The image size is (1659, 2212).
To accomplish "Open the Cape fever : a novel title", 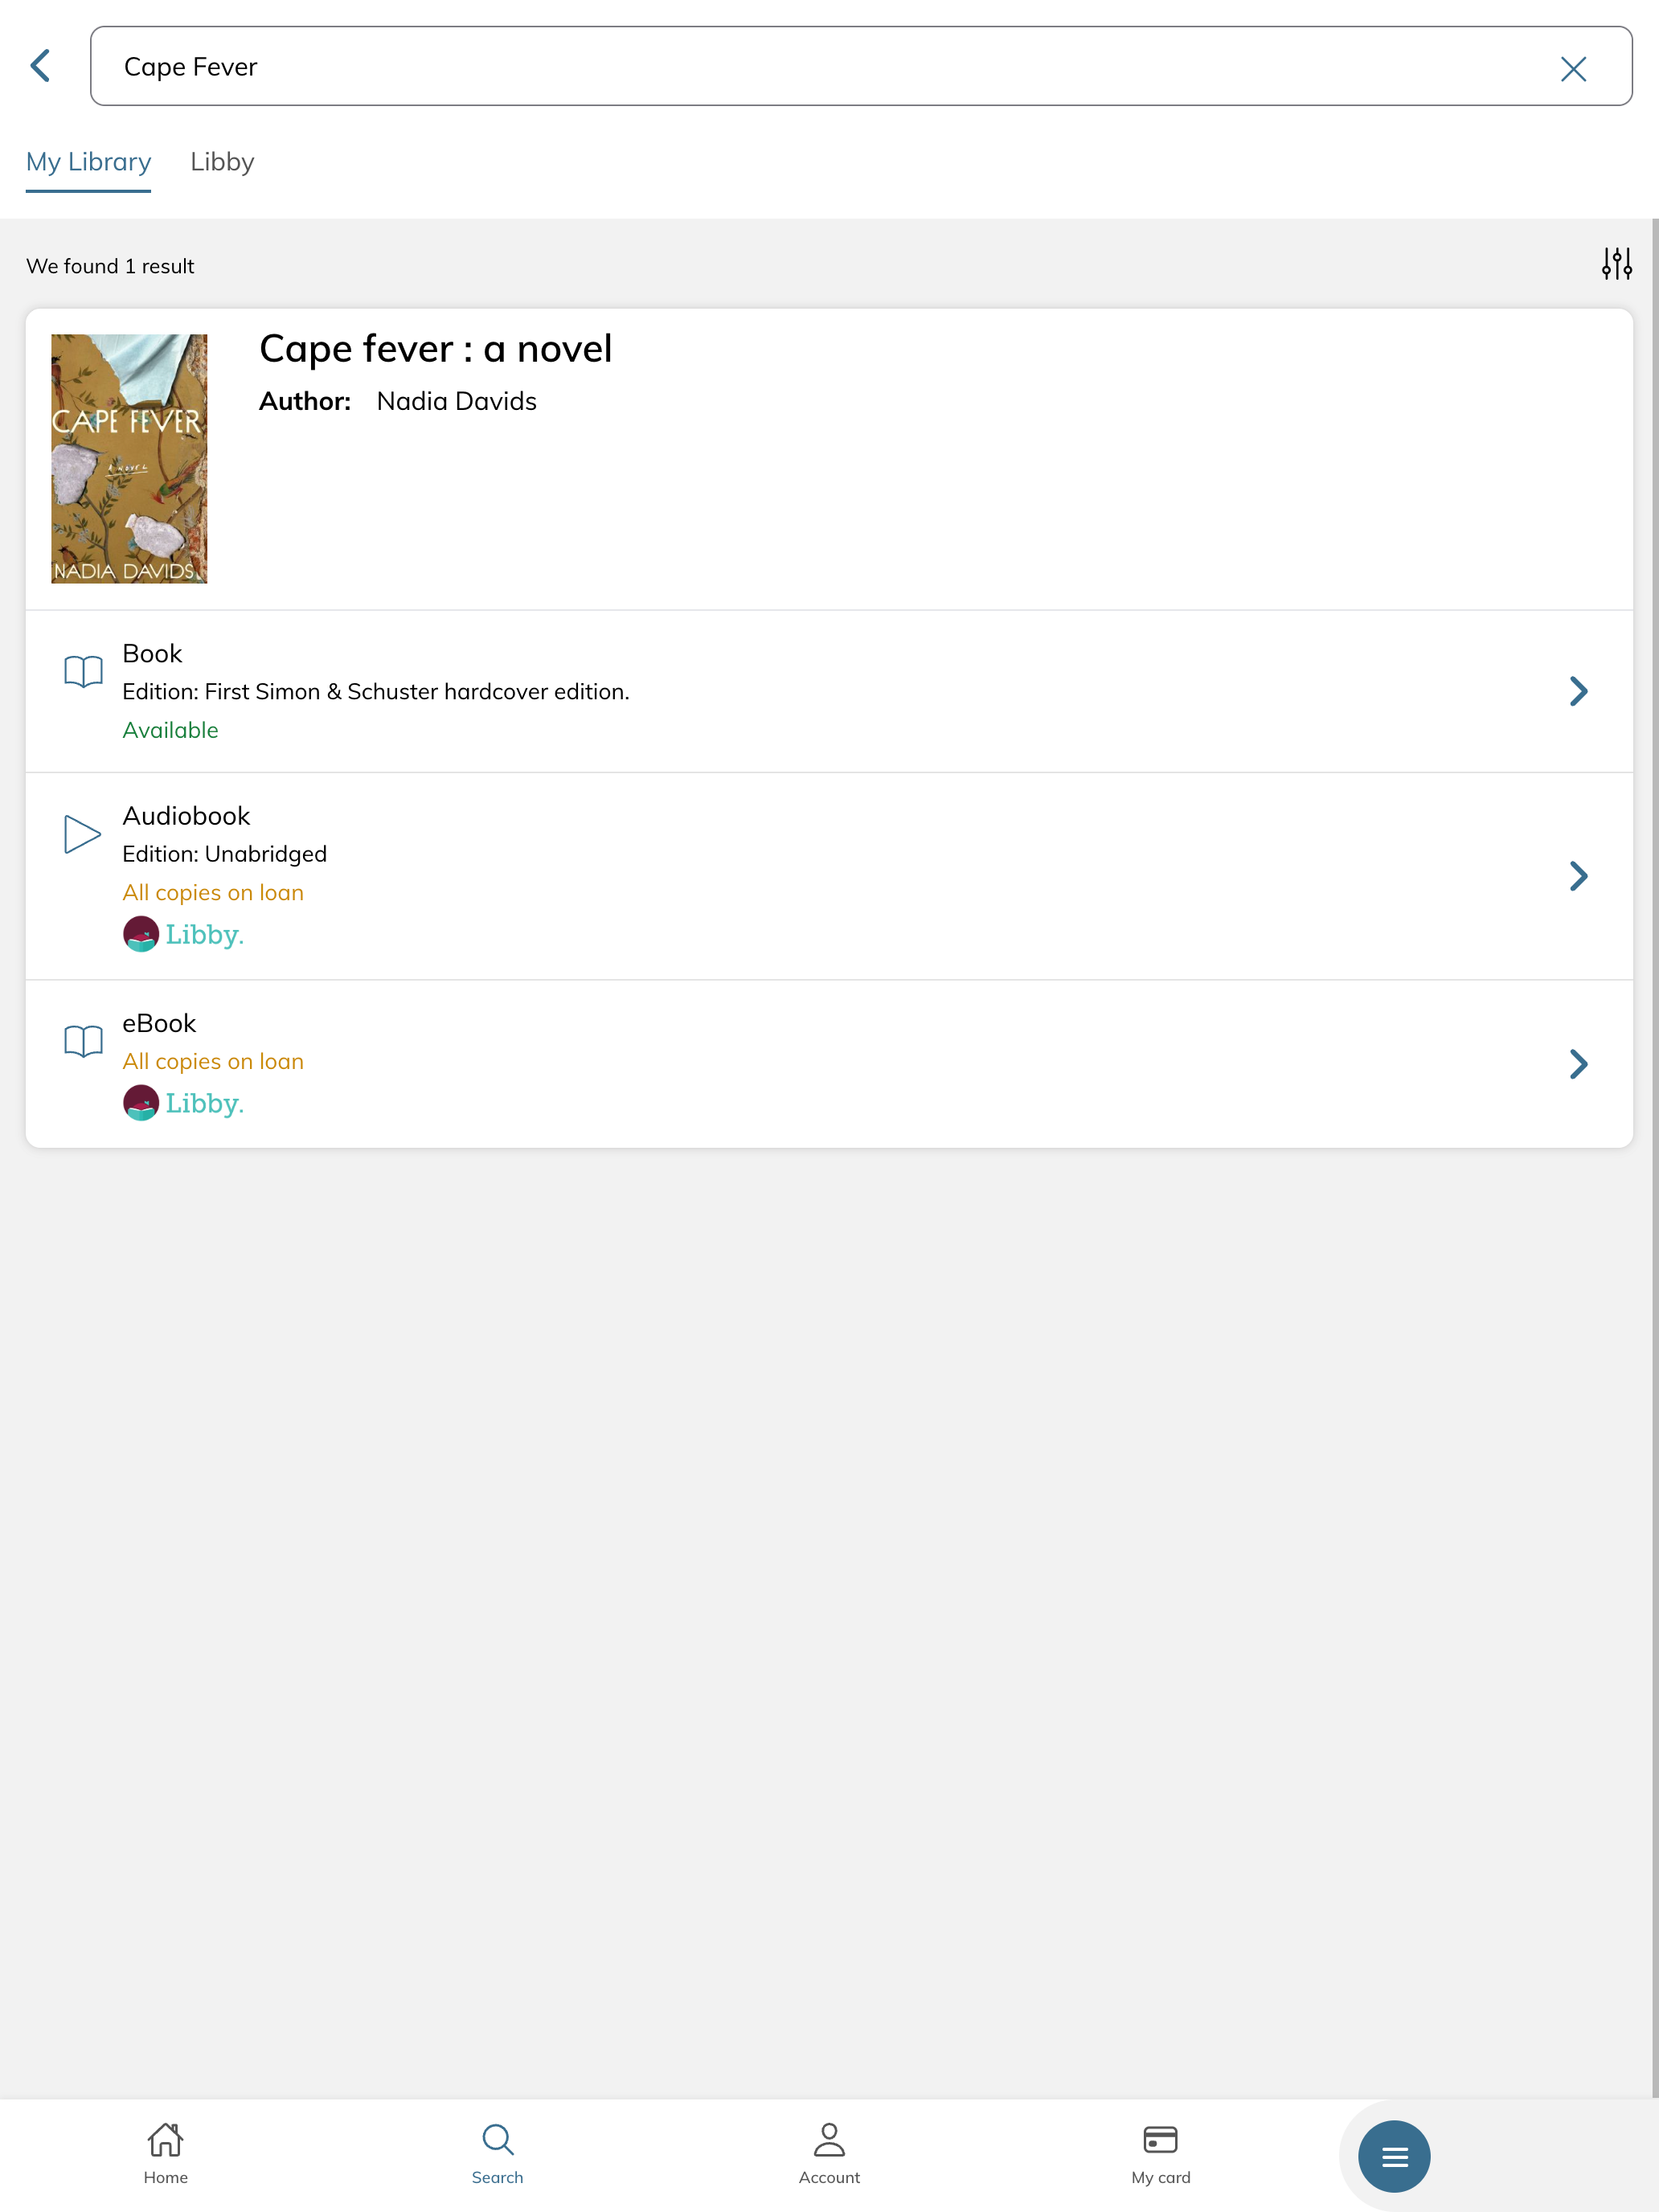I will pos(435,349).
